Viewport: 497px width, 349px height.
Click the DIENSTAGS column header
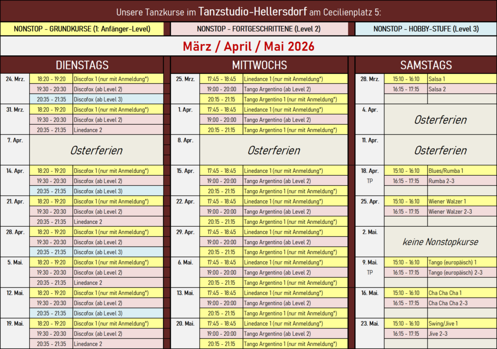pos(82,65)
